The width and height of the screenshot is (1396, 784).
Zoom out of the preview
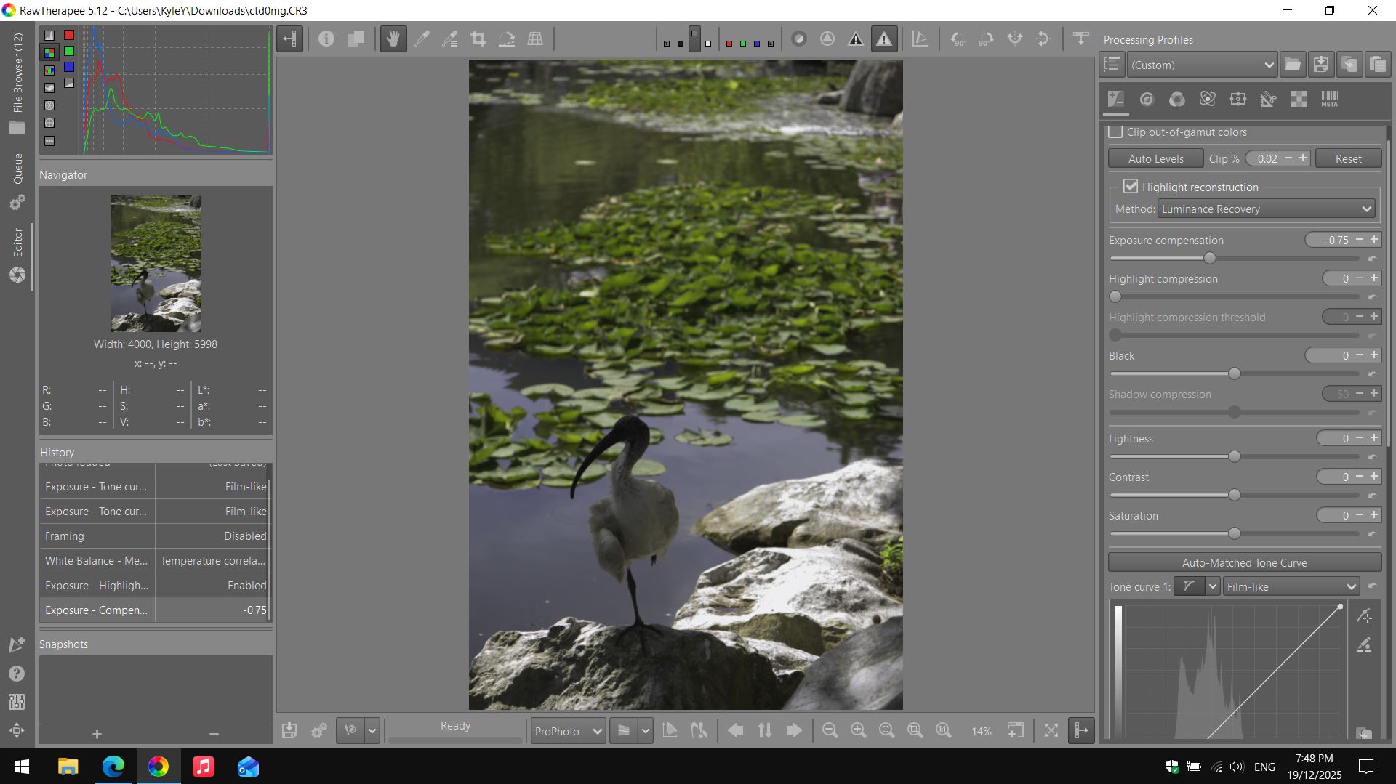tap(830, 731)
